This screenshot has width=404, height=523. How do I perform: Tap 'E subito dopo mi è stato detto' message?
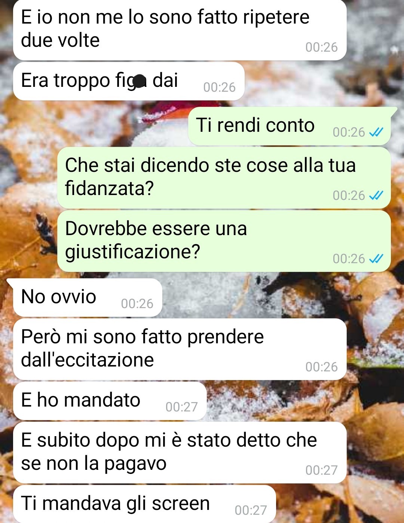coord(180,452)
